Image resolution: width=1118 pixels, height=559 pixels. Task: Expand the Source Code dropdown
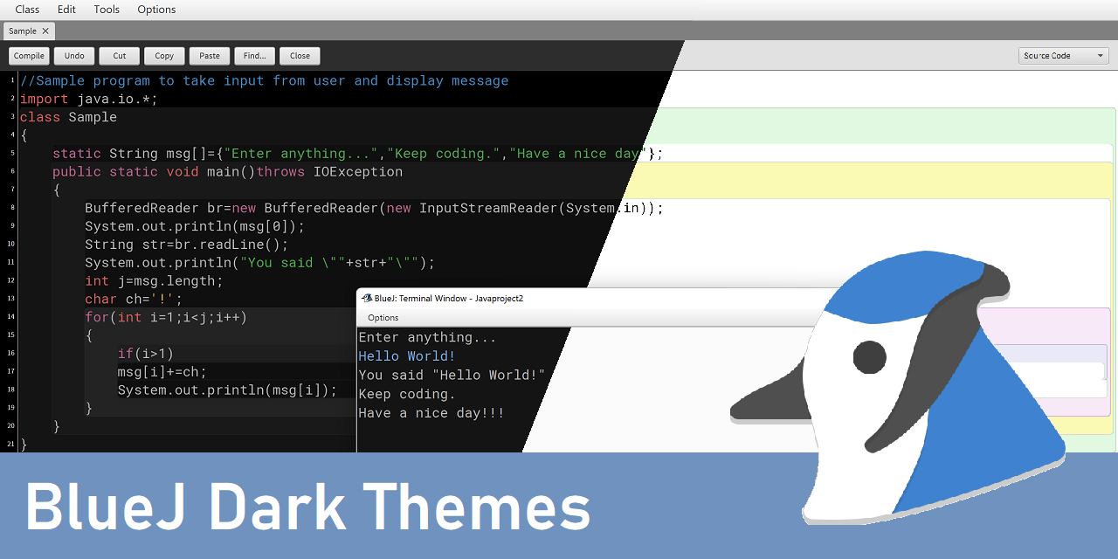(x=1064, y=56)
